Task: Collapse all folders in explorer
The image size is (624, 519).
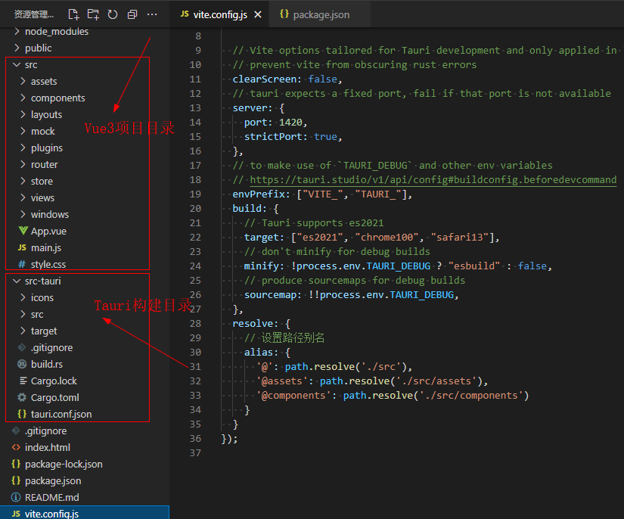Action: (x=132, y=14)
